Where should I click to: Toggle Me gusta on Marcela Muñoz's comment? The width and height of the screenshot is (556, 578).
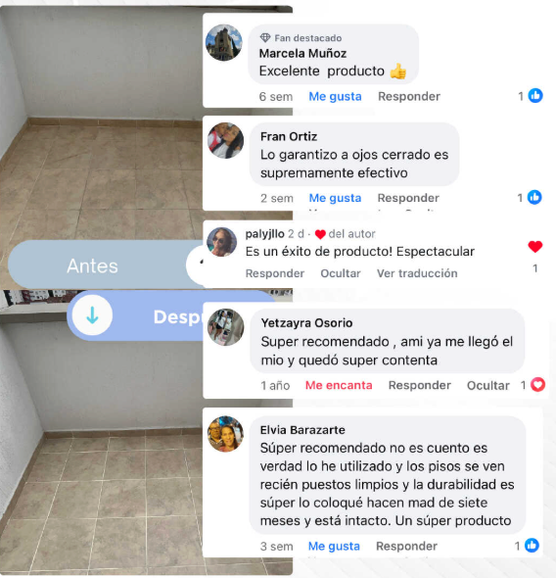(335, 97)
